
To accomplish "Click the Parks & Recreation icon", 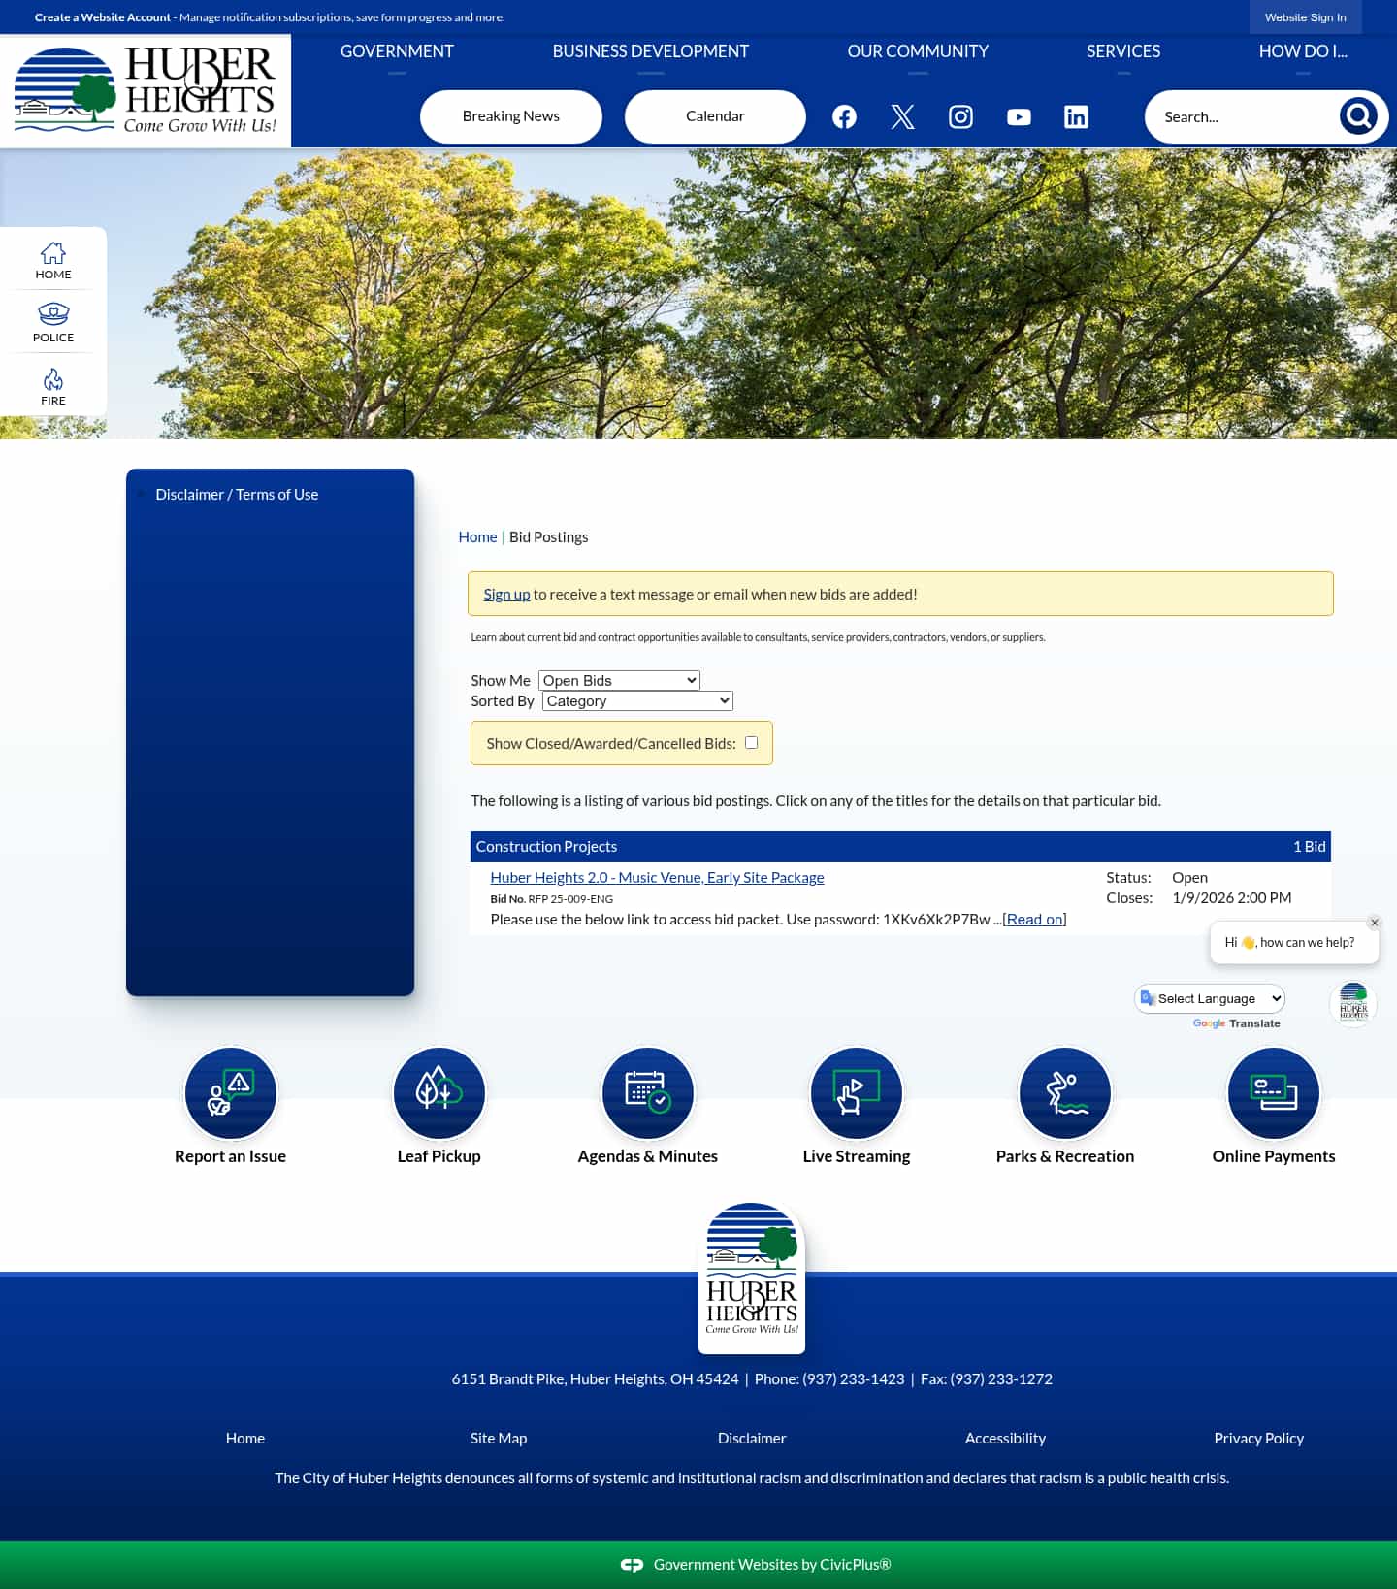I will coord(1065,1093).
